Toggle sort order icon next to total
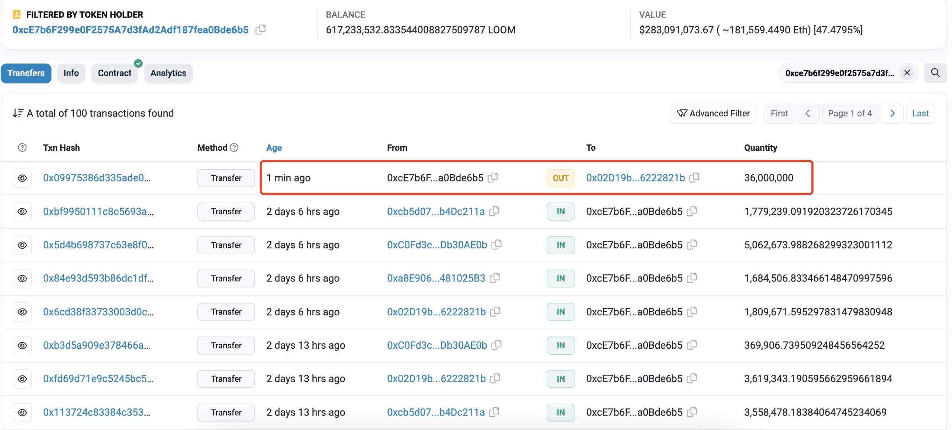Screen dimensions: 952x430 [x=17, y=113]
